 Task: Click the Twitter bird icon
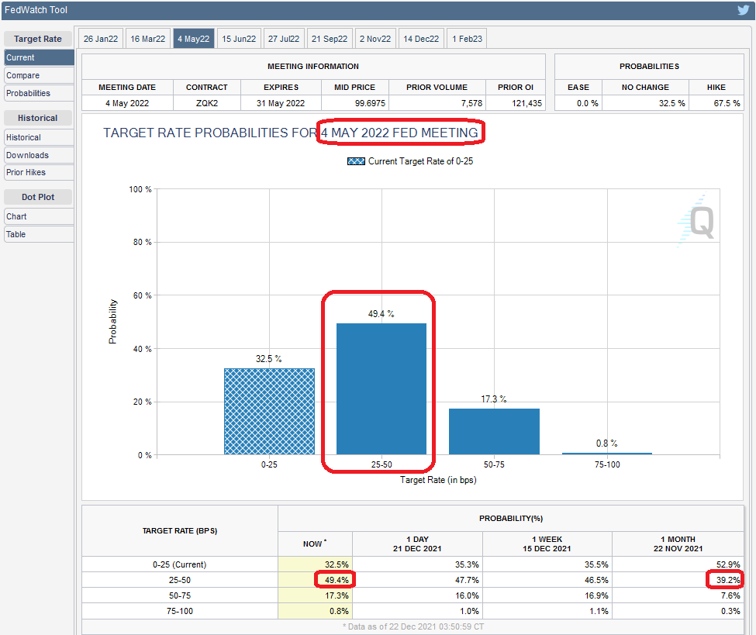tap(743, 9)
